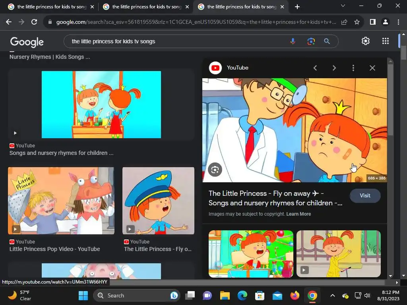Show next image in preview panel
Viewport: 407px width, 305px height.
[334, 68]
